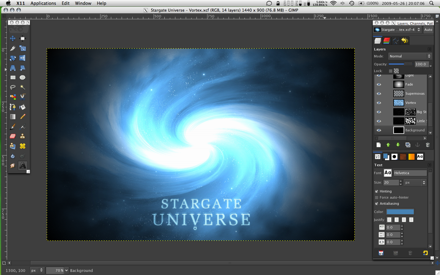Open the Text options panel menu arrow
This screenshot has width=440, height=275.
tap(429, 165)
